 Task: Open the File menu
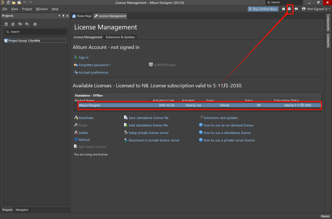click(x=5, y=9)
